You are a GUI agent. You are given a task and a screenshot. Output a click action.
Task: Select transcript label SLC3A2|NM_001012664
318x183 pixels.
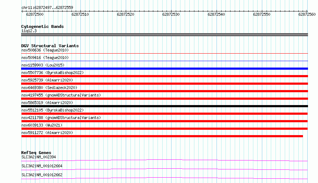[42, 166]
